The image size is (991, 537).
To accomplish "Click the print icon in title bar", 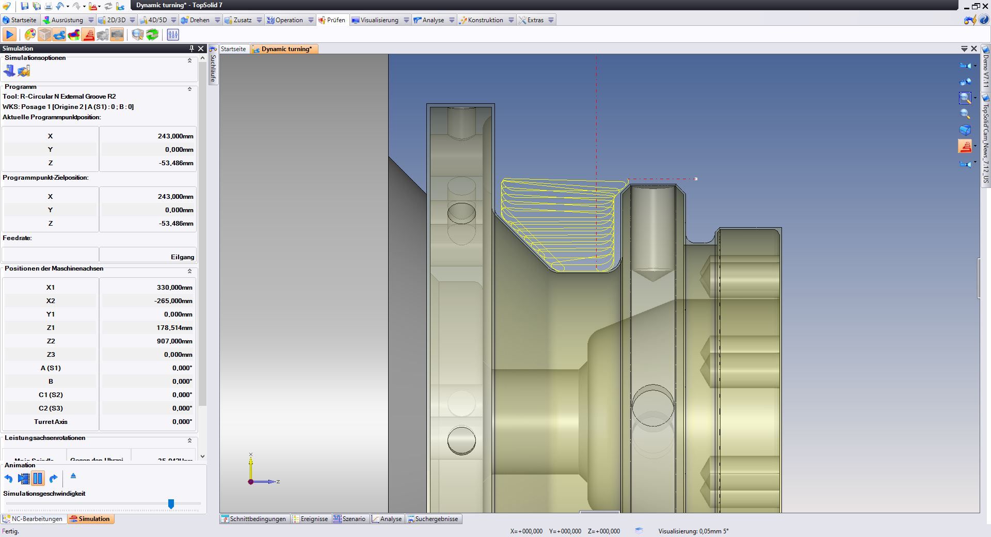I will coord(48,6).
